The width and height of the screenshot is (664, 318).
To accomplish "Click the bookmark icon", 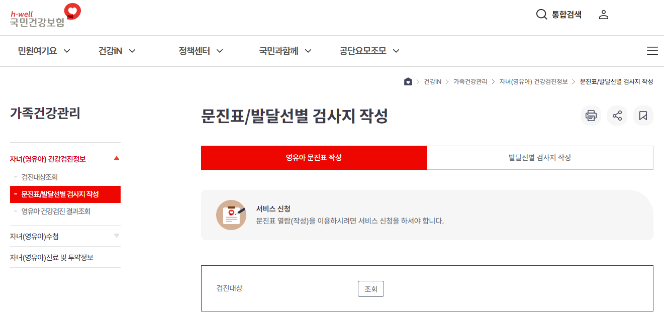I will point(643,116).
